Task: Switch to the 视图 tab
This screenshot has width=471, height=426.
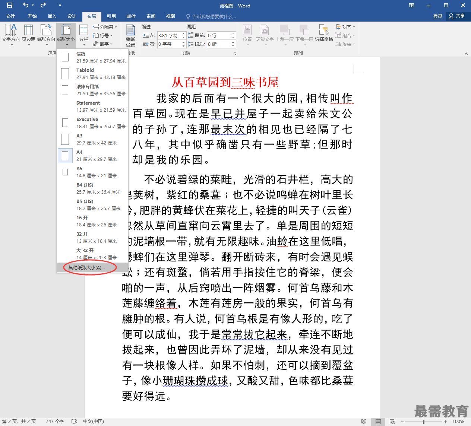Action: pyautogui.click(x=171, y=16)
